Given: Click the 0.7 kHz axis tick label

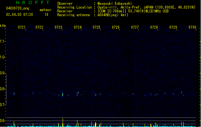Looking at the screenshot, I should click(x=3, y=105).
